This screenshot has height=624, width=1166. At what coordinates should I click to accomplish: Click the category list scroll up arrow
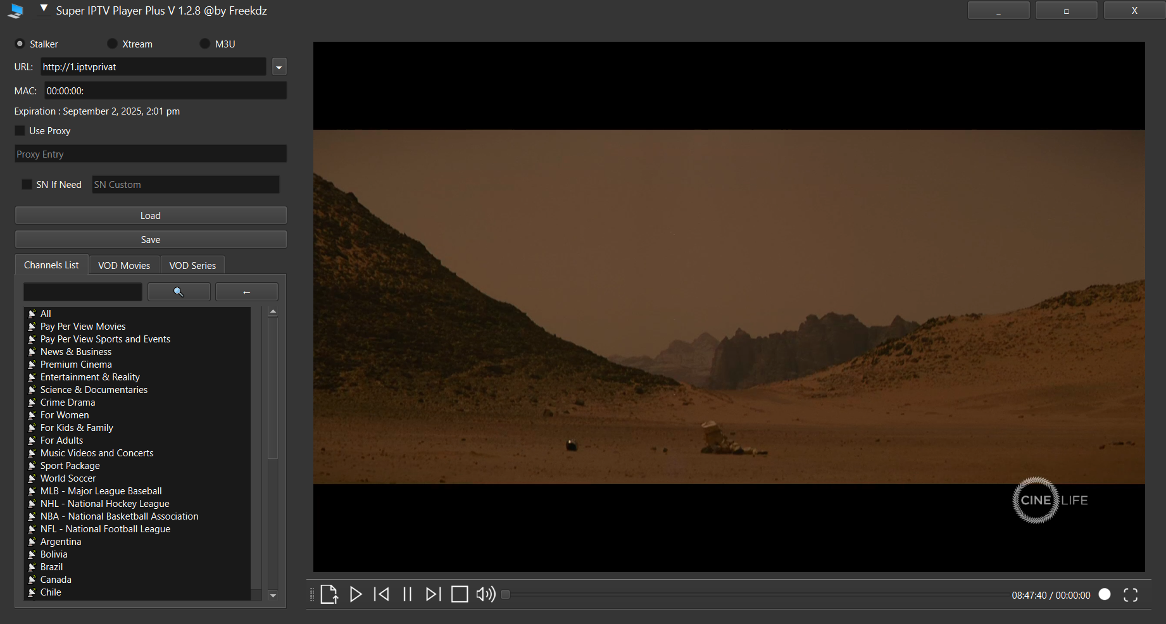pos(273,311)
